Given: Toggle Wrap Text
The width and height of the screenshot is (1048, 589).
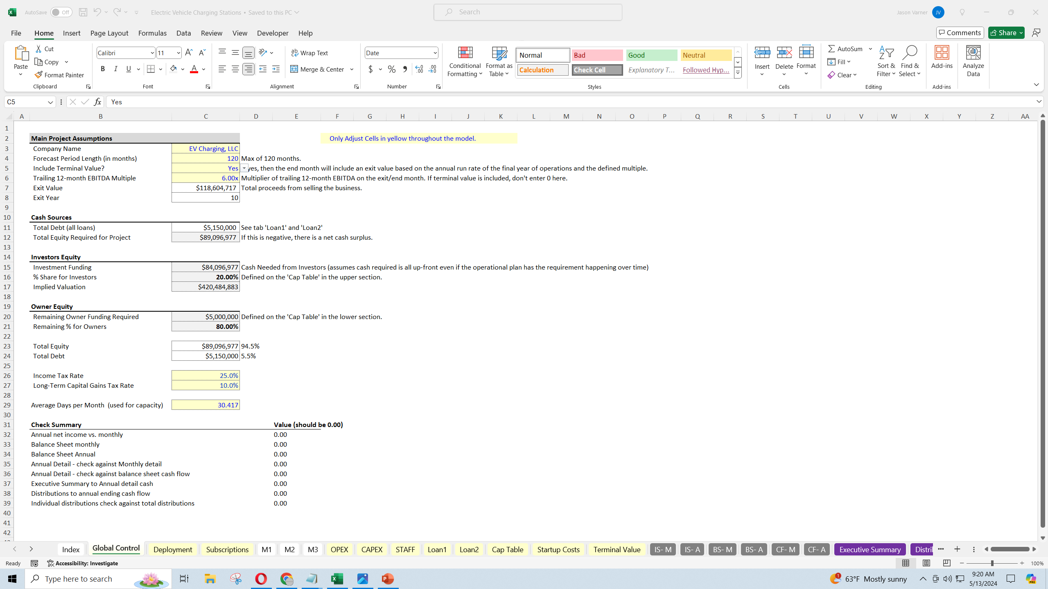Looking at the screenshot, I should [x=309, y=53].
